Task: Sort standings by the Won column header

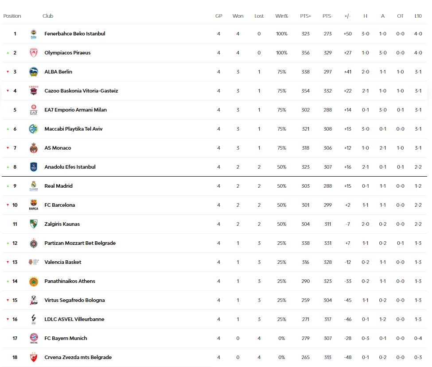Action: (x=238, y=16)
